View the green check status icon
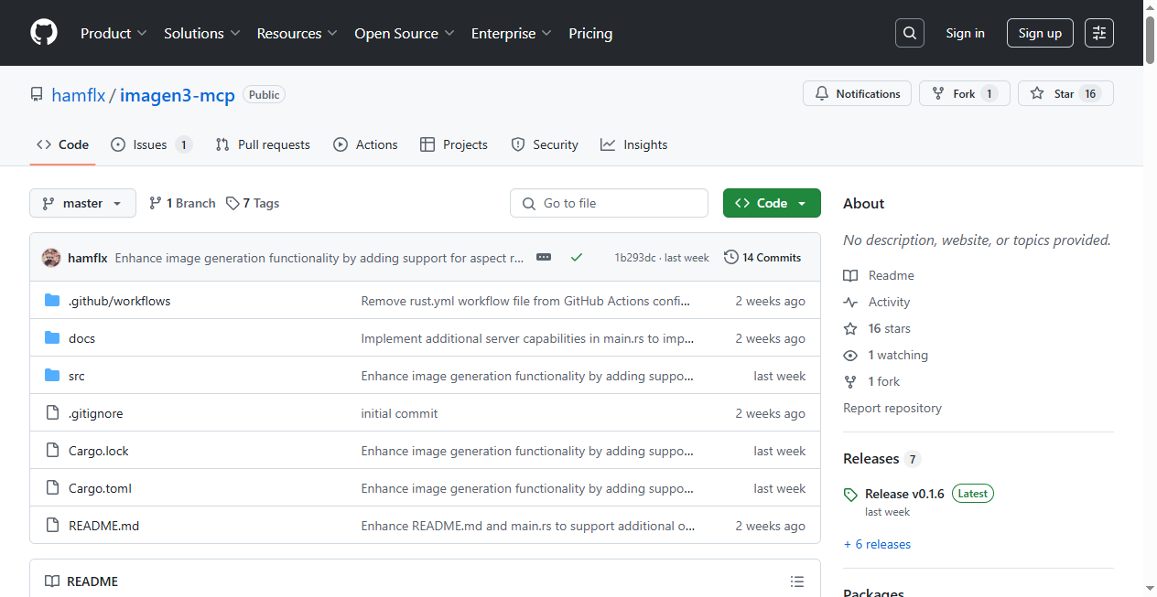The height and width of the screenshot is (597, 1157). [x=576, y=258]
